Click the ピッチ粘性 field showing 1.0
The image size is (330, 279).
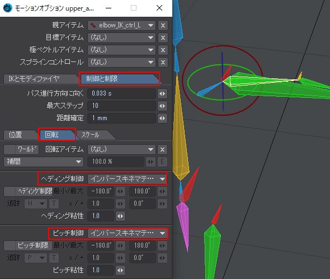coord(101,270)
